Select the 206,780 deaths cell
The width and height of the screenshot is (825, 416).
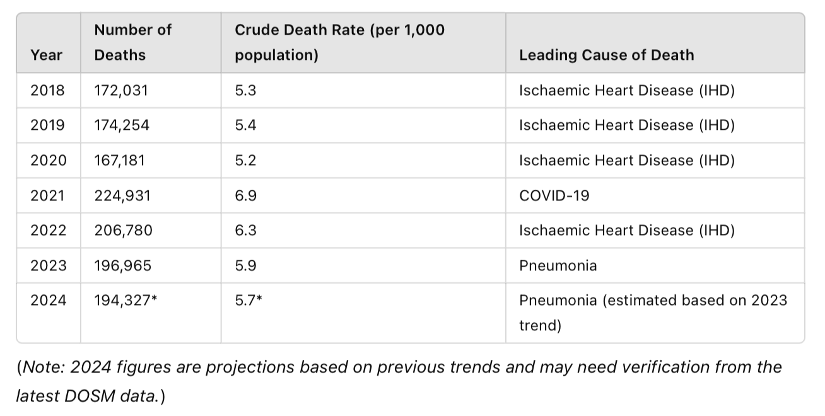(123, 230)
